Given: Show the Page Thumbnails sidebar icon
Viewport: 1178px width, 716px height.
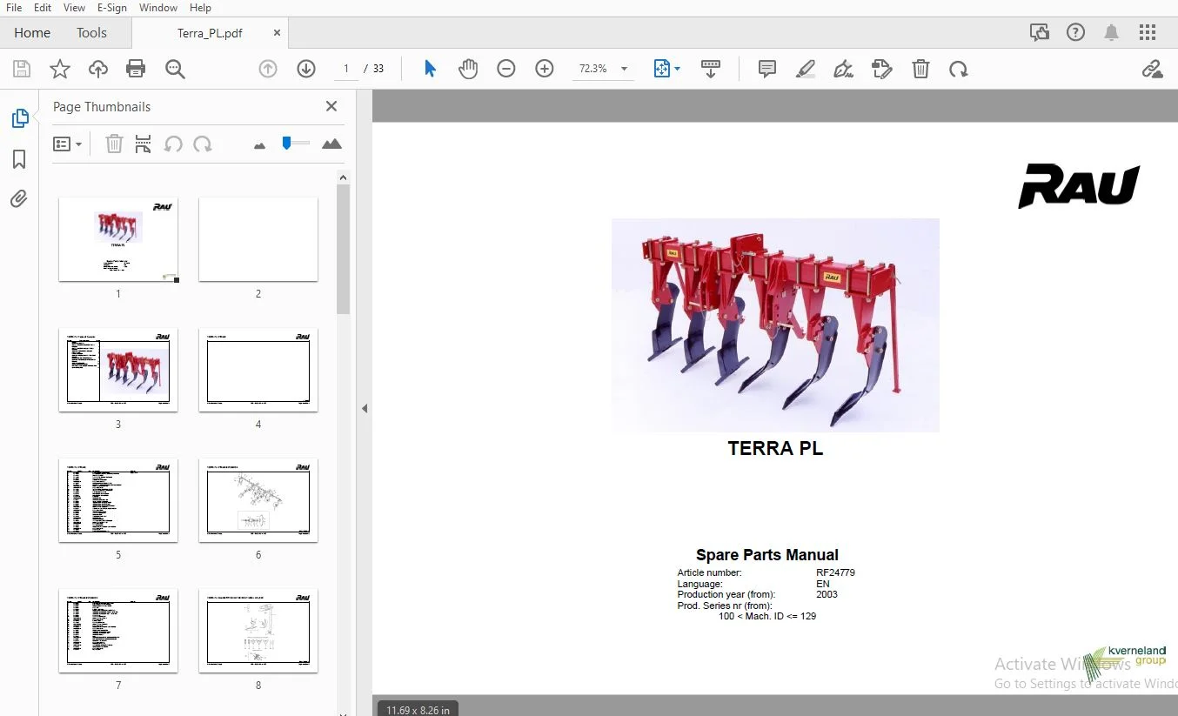Looking at the screenshot, I should (x=19, y=118).
